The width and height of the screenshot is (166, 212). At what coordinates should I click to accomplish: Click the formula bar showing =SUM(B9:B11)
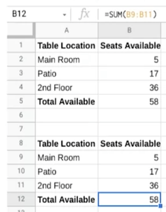(132, 14)
